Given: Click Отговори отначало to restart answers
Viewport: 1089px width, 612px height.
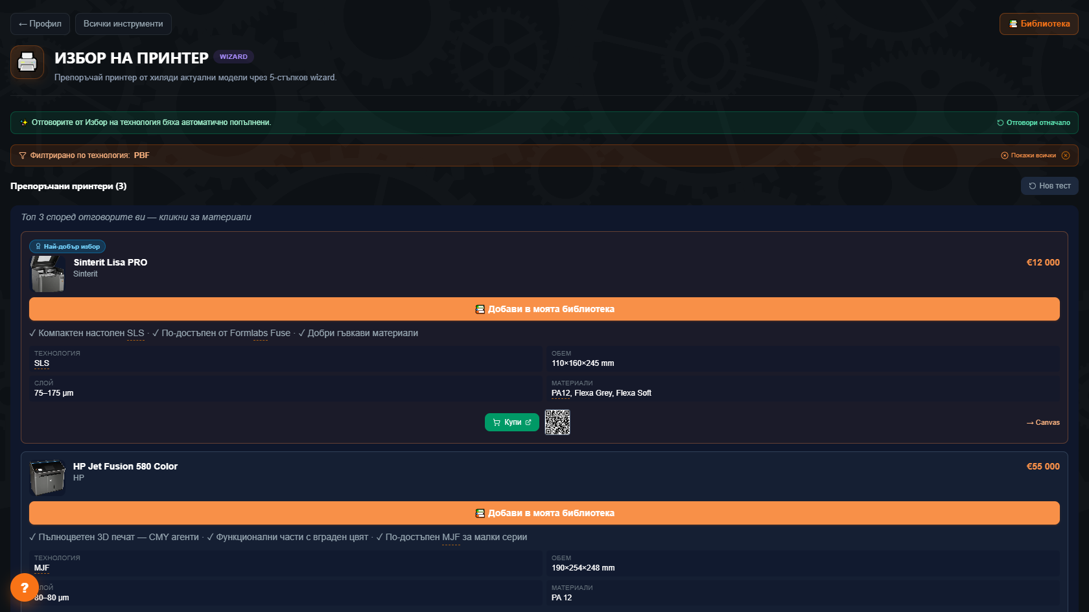Looking at the screenshot, I should (x=1033, y=122).
